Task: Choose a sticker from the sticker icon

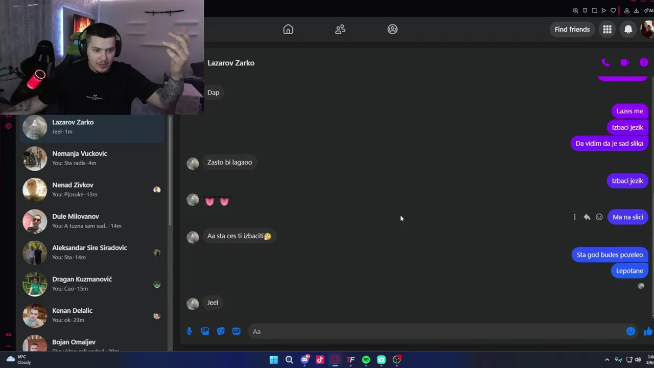Action: click(221, 331)
